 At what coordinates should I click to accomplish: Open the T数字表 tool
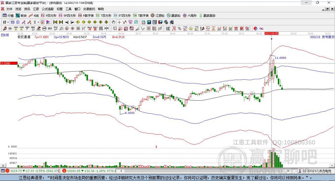141,16
